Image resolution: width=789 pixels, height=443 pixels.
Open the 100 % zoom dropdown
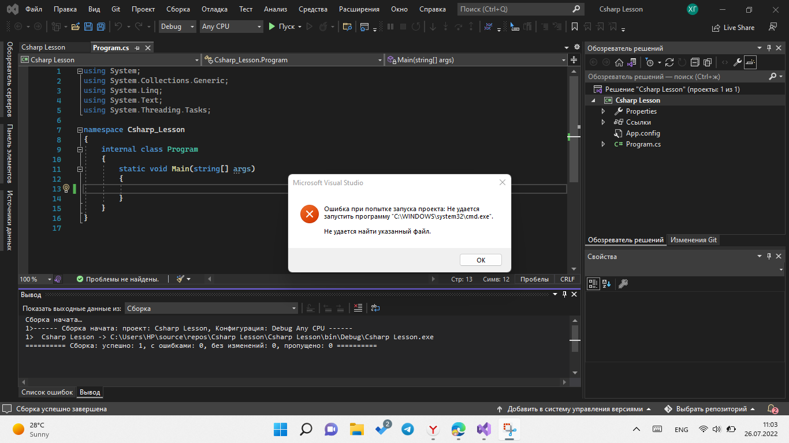[36, 279]
